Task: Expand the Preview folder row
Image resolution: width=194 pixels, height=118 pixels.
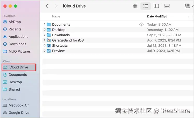Action: [x=45, y=51]
